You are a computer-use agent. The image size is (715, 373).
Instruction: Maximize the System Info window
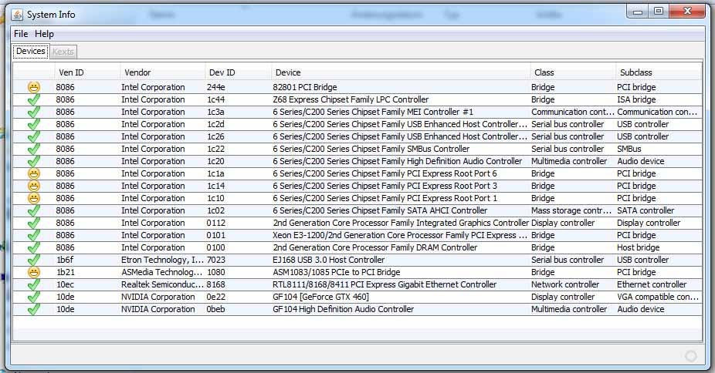tap(659, 12)
